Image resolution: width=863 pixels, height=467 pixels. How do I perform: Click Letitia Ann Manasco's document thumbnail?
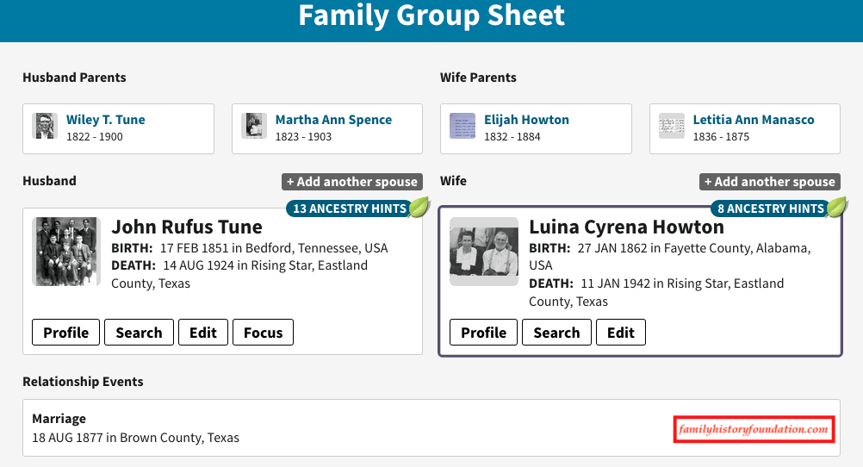[672, 126]
